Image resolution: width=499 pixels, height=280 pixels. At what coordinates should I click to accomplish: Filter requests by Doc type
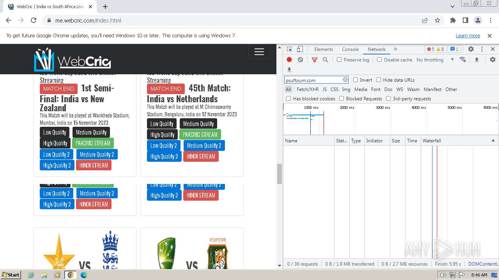(388, 89)
